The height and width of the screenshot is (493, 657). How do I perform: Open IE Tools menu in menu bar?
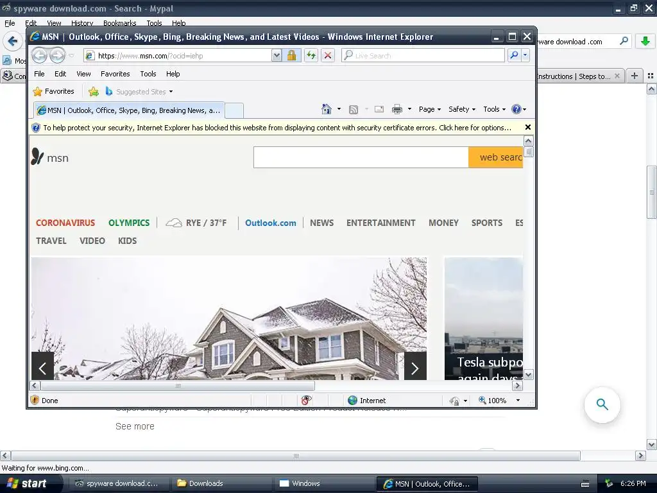click(148, 74)
